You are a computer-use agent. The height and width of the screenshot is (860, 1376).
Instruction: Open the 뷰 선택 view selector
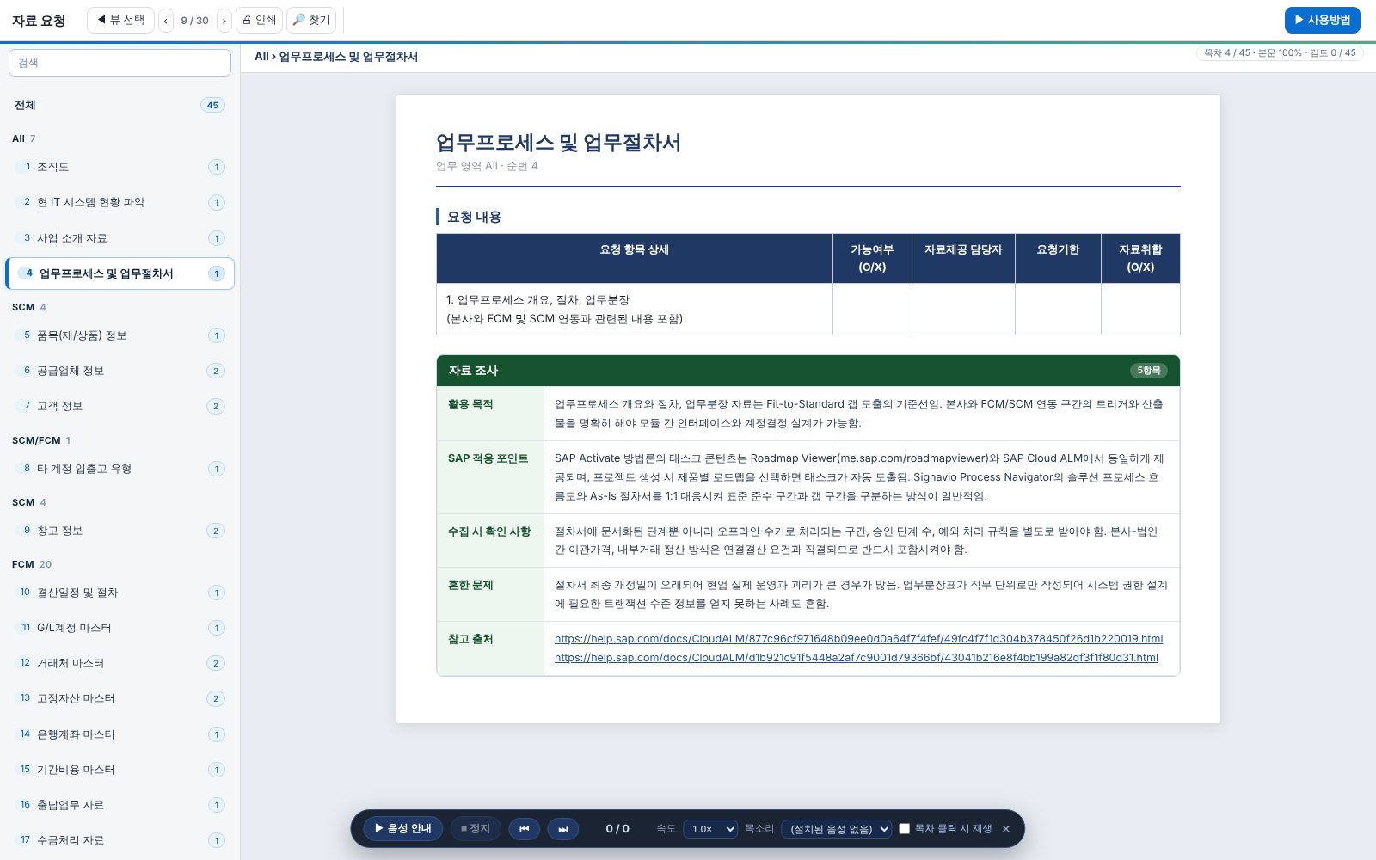[120, 20]
